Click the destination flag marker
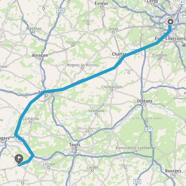The image size is (186, 186). tap(19, 159)
